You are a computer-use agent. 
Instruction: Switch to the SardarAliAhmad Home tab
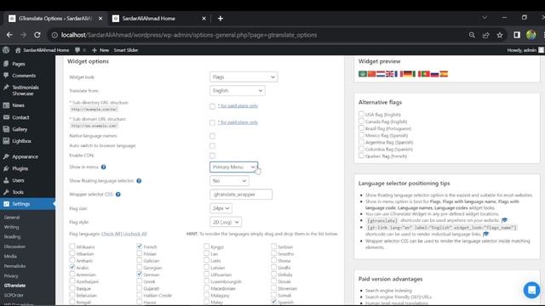[x=159, y=19]
